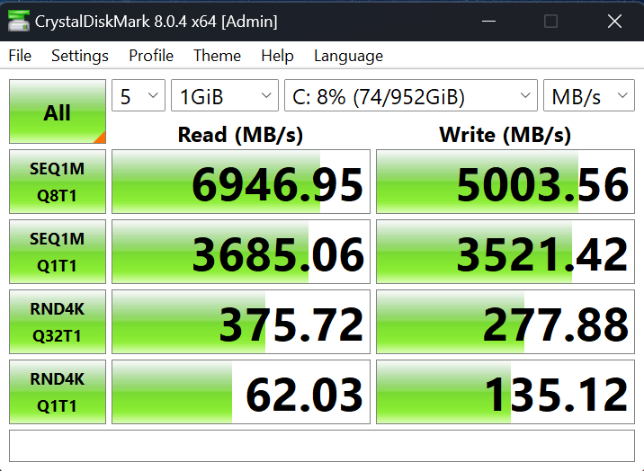Select the 6946.95 read result

[x=241, y=182]
